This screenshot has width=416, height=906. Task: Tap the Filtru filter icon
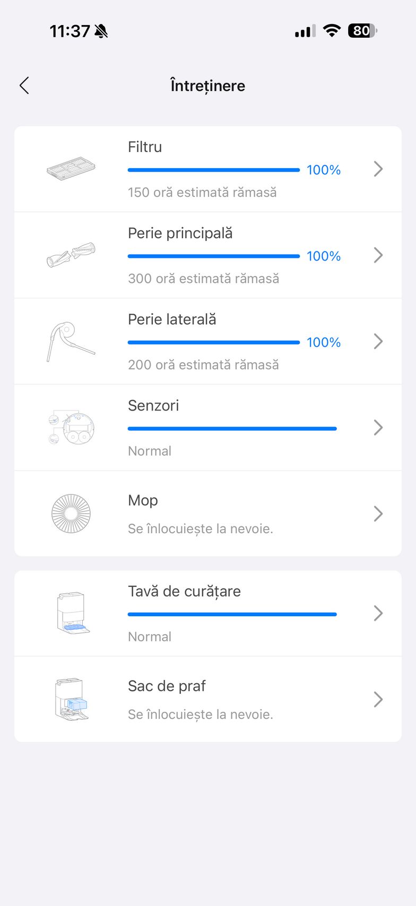point(71,169)
